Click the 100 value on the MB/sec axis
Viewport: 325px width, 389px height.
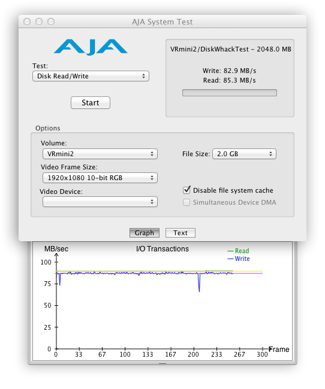pyautogui.click(x=46, y=262)
